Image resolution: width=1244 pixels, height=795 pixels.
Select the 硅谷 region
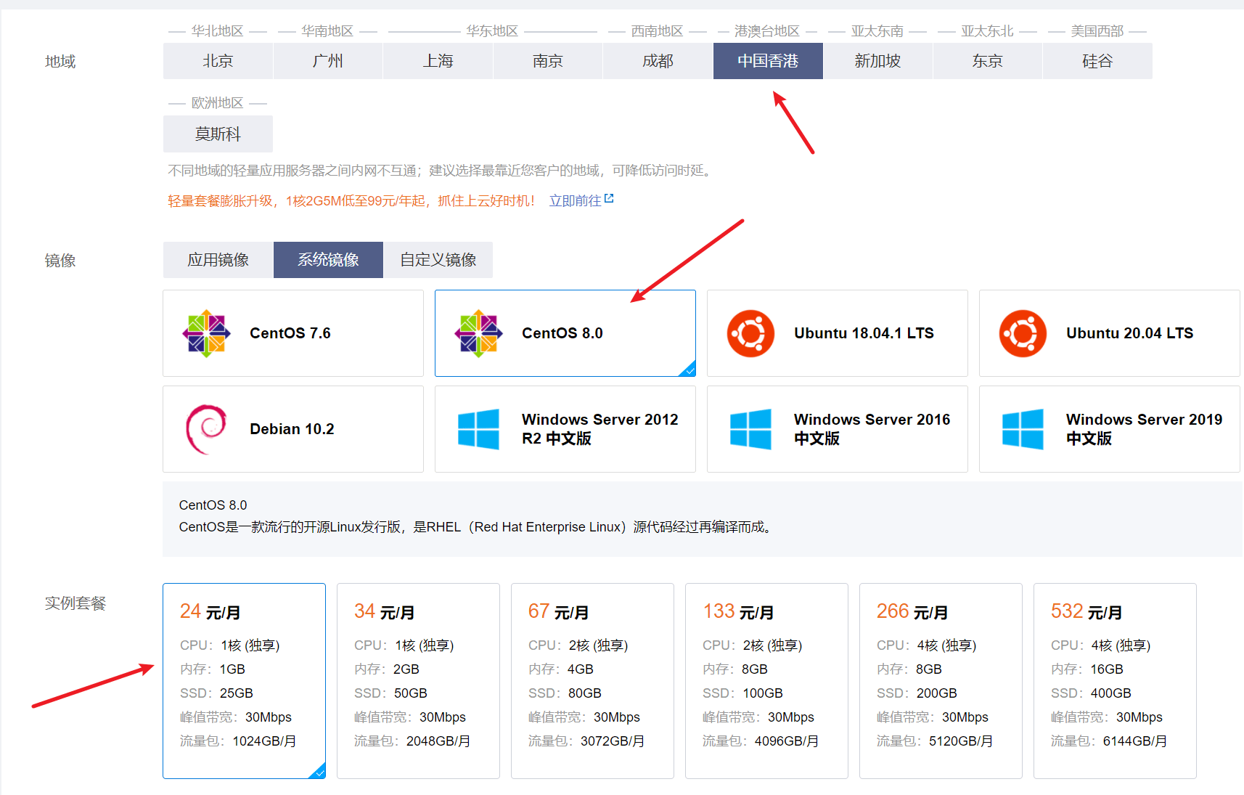point(1097,61)
